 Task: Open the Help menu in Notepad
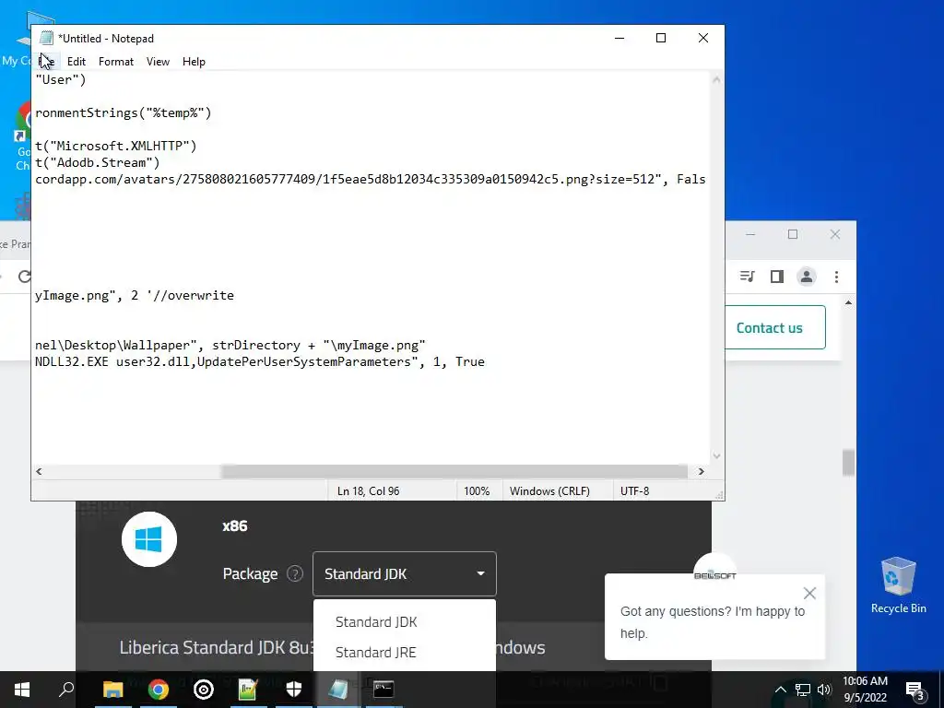coord(194,62)
